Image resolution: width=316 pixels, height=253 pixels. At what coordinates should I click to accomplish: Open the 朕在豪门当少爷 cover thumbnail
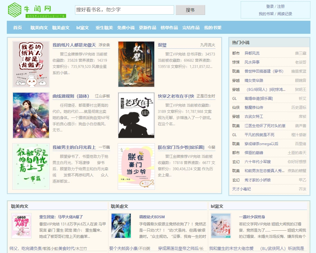coord(136,166)
